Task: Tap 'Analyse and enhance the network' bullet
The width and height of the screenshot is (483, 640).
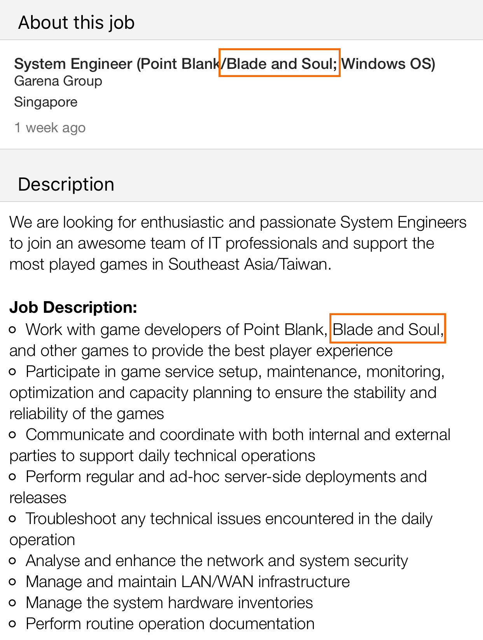Action: pyautogui.click(x=208, y=561)
